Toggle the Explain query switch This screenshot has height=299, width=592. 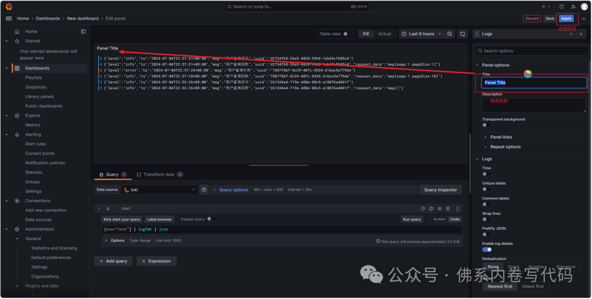212,219
